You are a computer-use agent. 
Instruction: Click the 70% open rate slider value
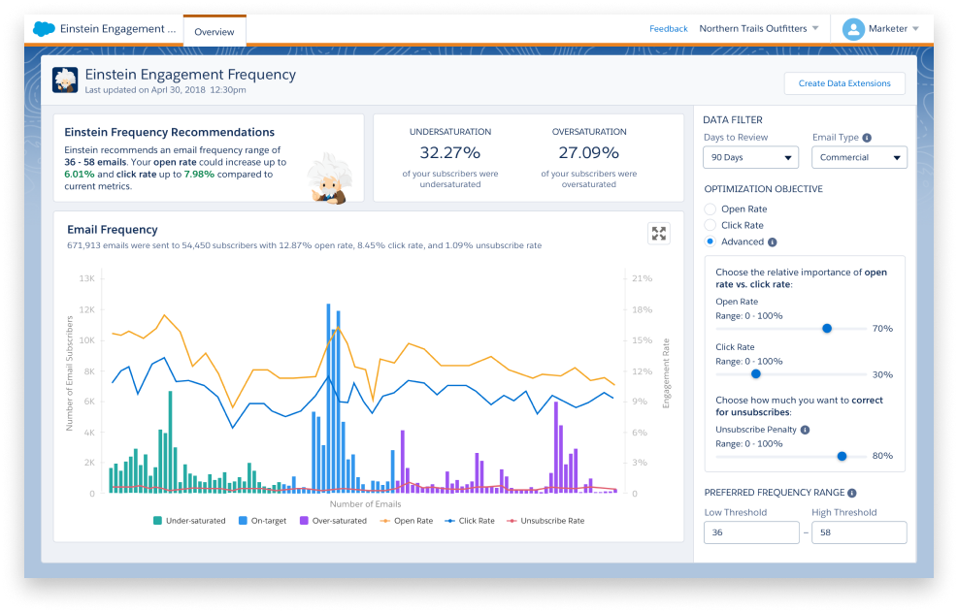[882, 329]
